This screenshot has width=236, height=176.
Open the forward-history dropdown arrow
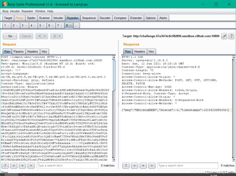(60, 36)
